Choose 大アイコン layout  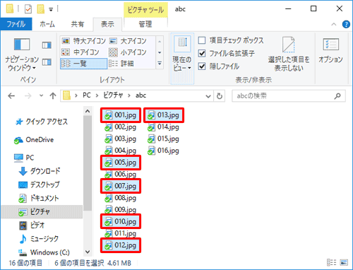pyautogui.click(x=128, y=41)
